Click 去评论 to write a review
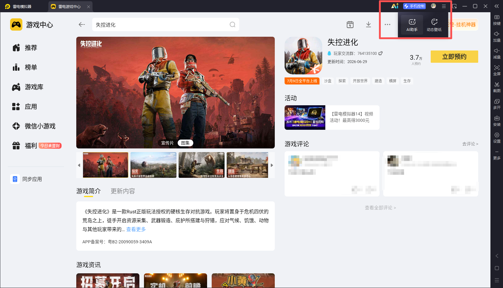 click(470, 144)
